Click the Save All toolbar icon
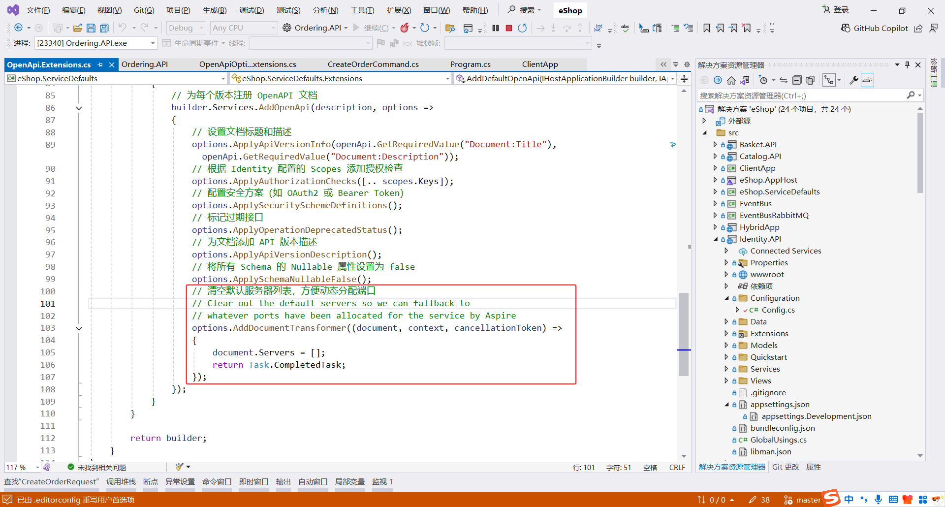945x507 pixels. point(104,28)
